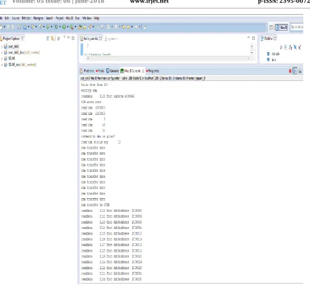Switch to the Console tab
The height and width of the screenshot is (286, 310).
pyautogui.click(x=112, y=71)
